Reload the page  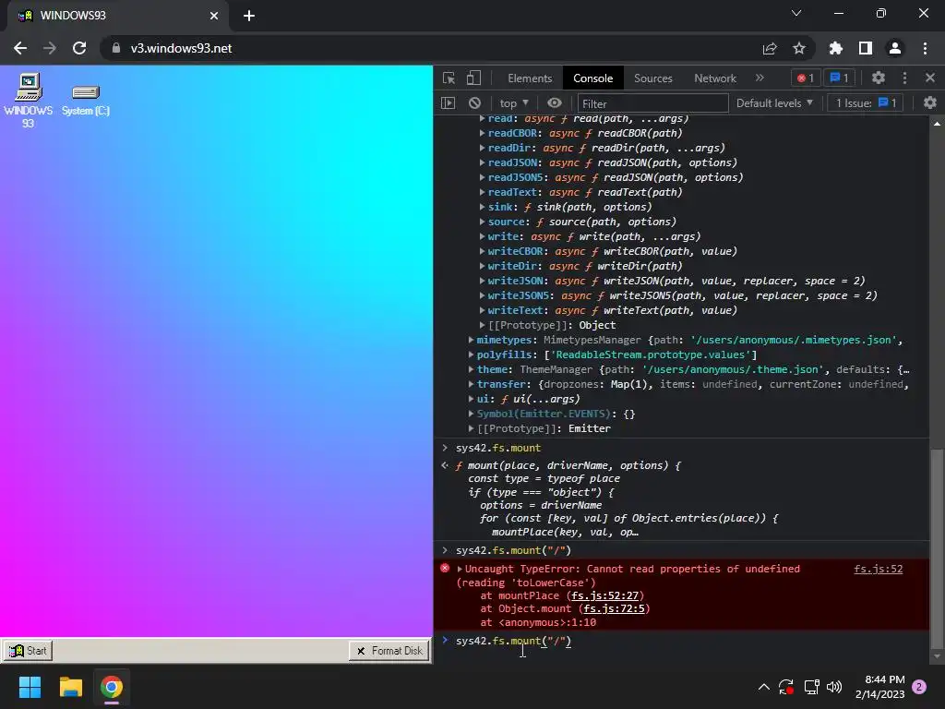[x=79, y=48]
